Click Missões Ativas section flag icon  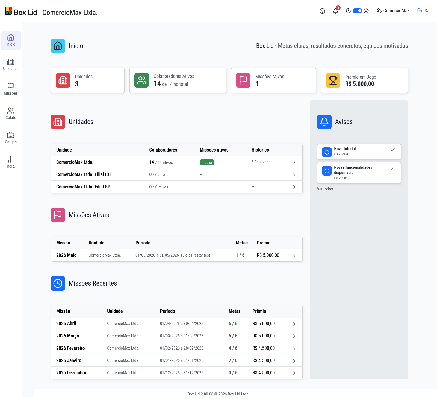pos(58,215)
